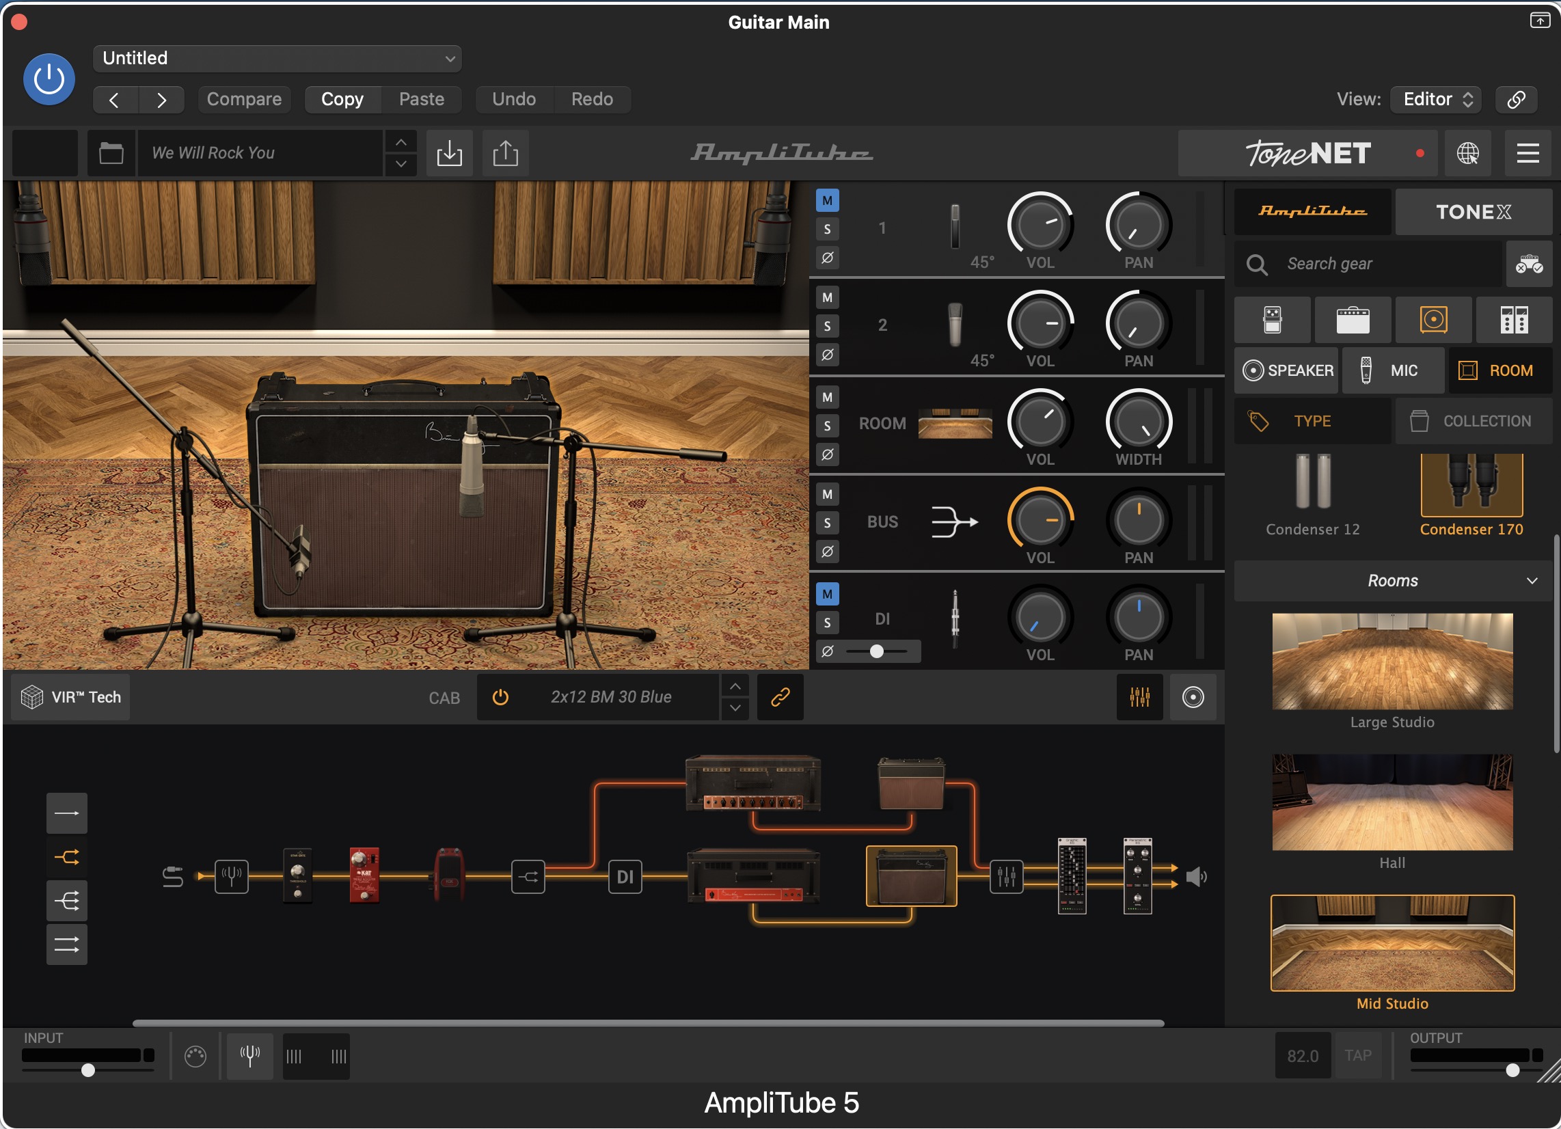The width and height of the screenshot is (1561, 1129).
Task: Select the single series routing icon
Action: (67, 813)
